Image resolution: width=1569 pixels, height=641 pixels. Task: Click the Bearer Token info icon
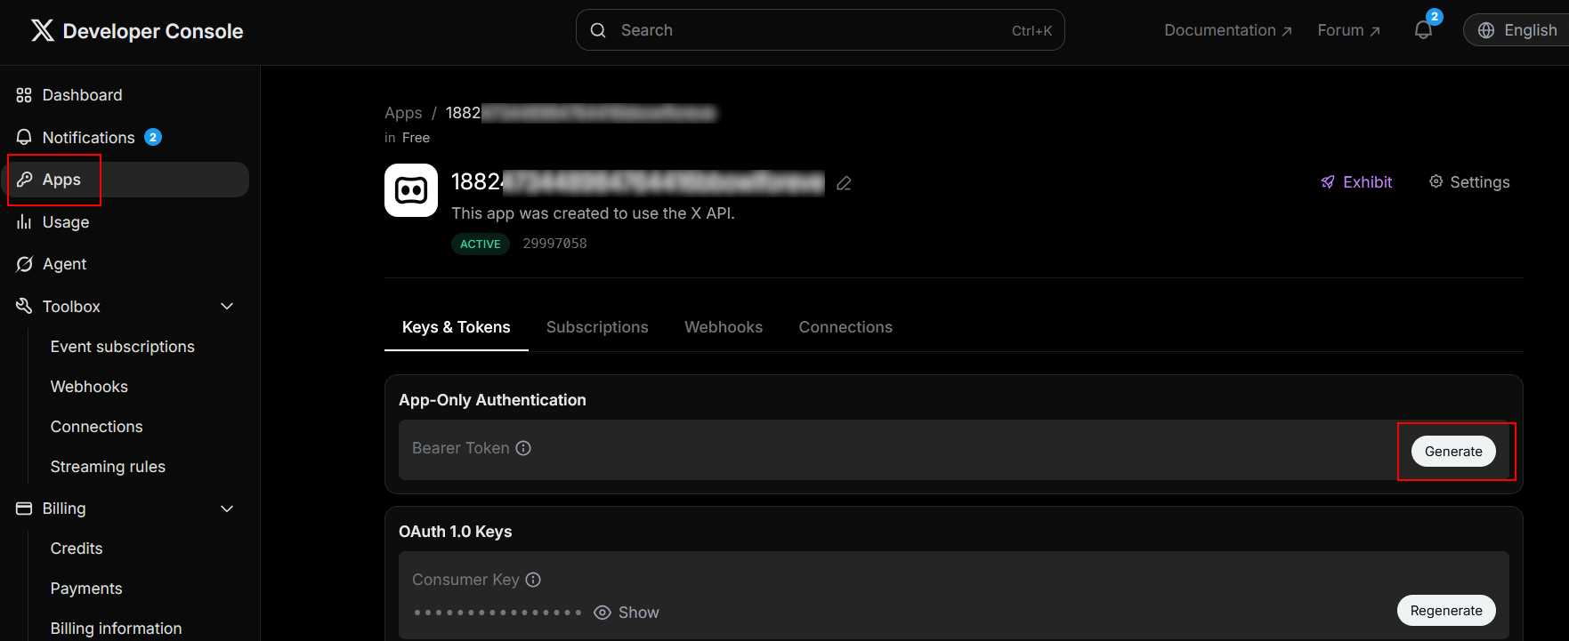click(523, 448)
